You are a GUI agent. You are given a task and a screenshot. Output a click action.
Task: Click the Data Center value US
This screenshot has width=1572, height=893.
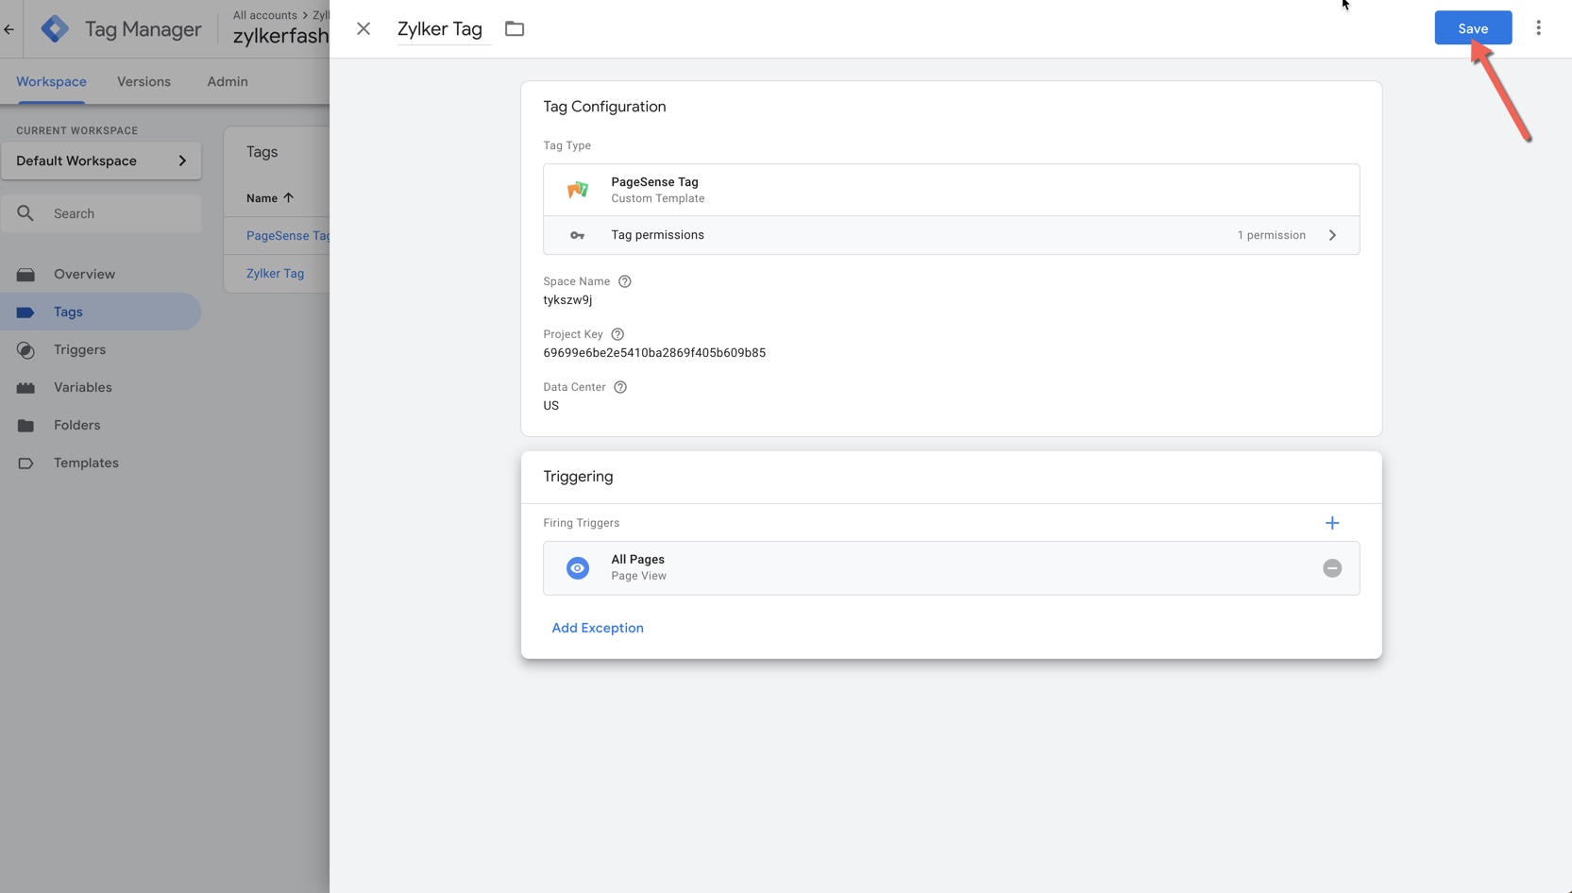550,406
